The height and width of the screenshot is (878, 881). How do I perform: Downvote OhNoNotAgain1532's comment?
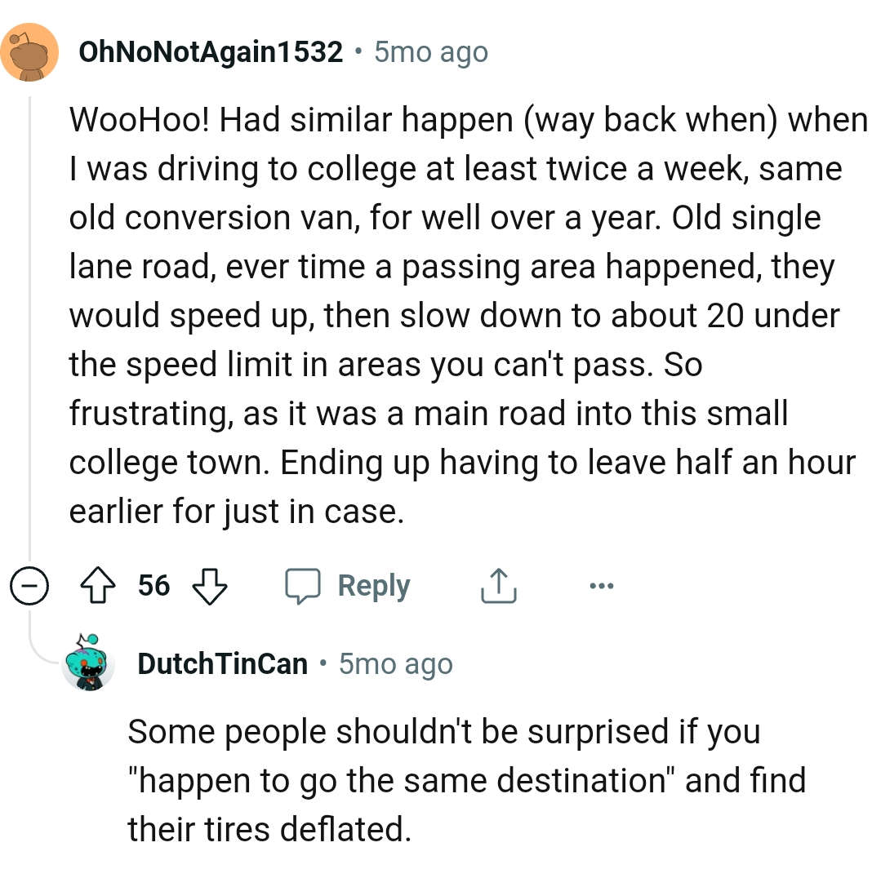point(210,585)
